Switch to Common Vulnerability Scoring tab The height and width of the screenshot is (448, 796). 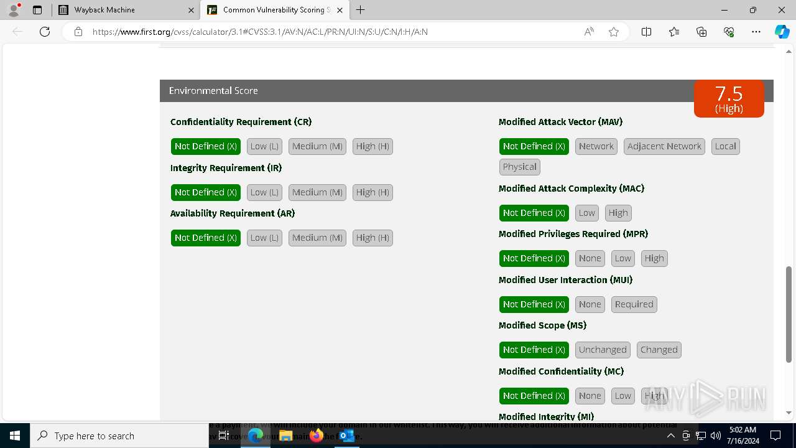tap(274, 10)
